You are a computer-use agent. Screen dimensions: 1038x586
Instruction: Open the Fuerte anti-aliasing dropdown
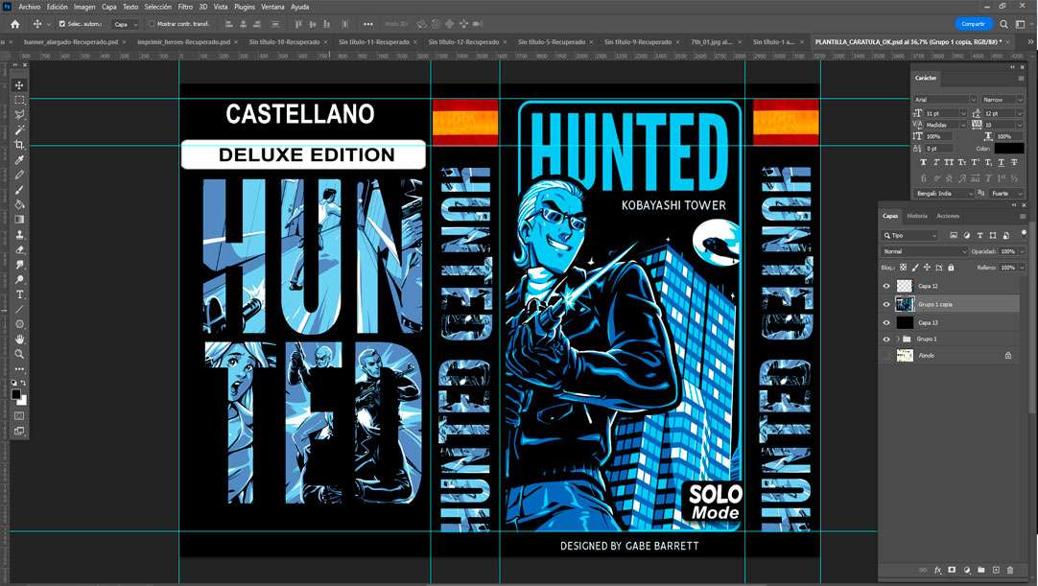tap(1006, 194)
